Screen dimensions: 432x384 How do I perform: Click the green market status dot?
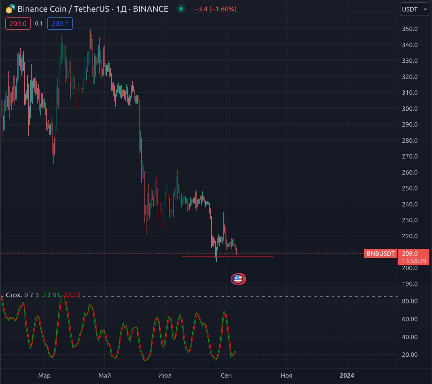181,9
